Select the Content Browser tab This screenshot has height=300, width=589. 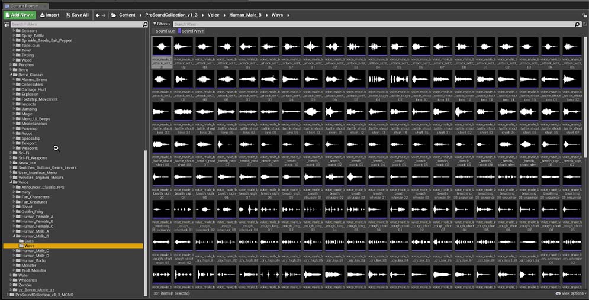[x=25, y=6]
